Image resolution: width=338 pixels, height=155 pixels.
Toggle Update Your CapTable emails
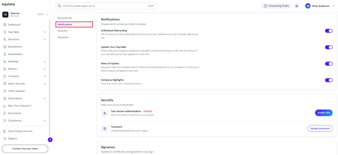329,47
